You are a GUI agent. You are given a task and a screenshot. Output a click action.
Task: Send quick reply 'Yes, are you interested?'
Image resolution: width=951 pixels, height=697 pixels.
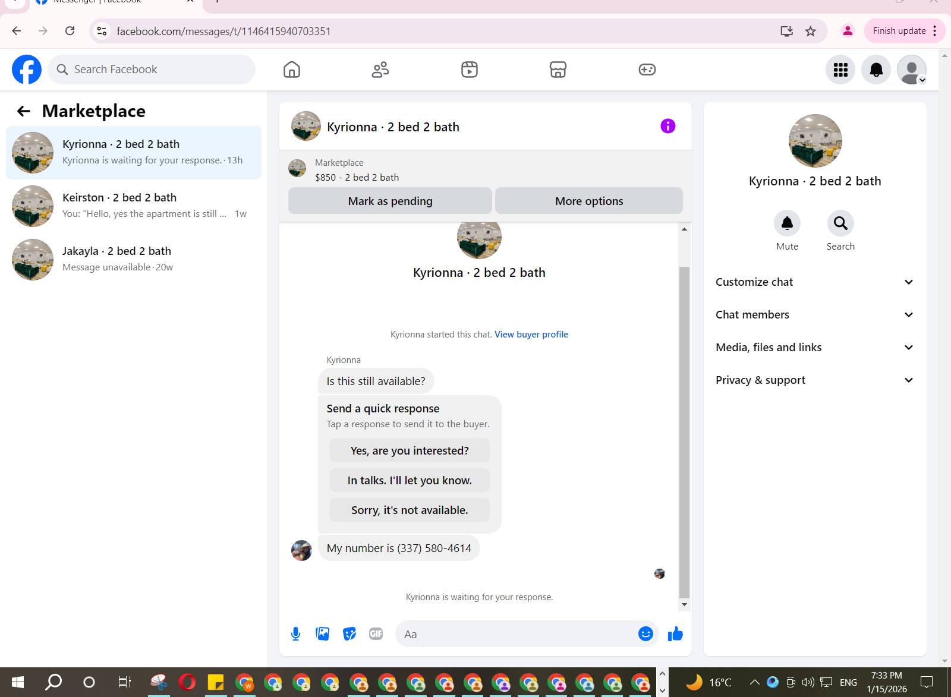(x=410, y=450)
